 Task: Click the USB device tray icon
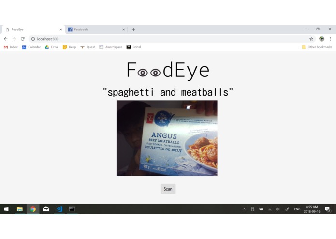[x=253, y=209]
